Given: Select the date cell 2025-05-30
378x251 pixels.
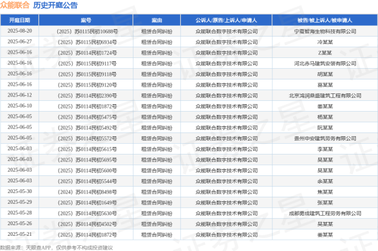Looking at the screenshot, I should click(20, 191).
